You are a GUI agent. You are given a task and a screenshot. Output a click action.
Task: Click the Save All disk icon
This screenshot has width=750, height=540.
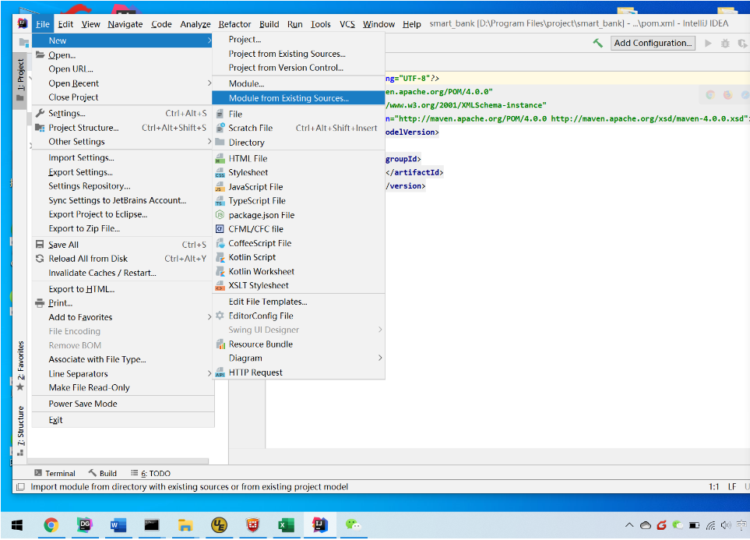(40, 245)
